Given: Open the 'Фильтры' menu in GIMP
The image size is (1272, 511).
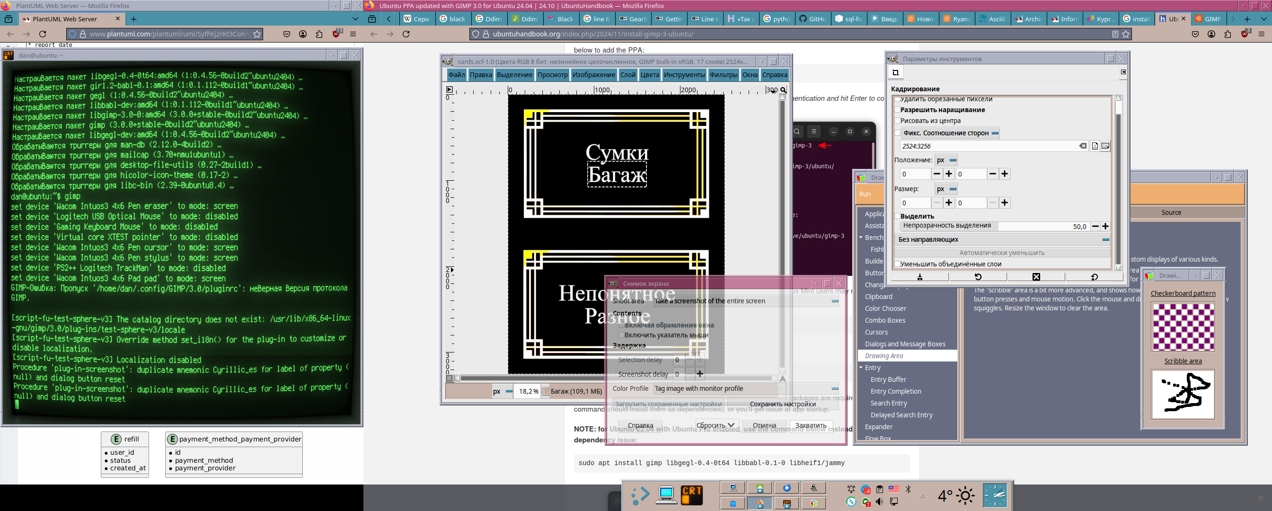Looking at the screenshot, I should click(723, 75).
